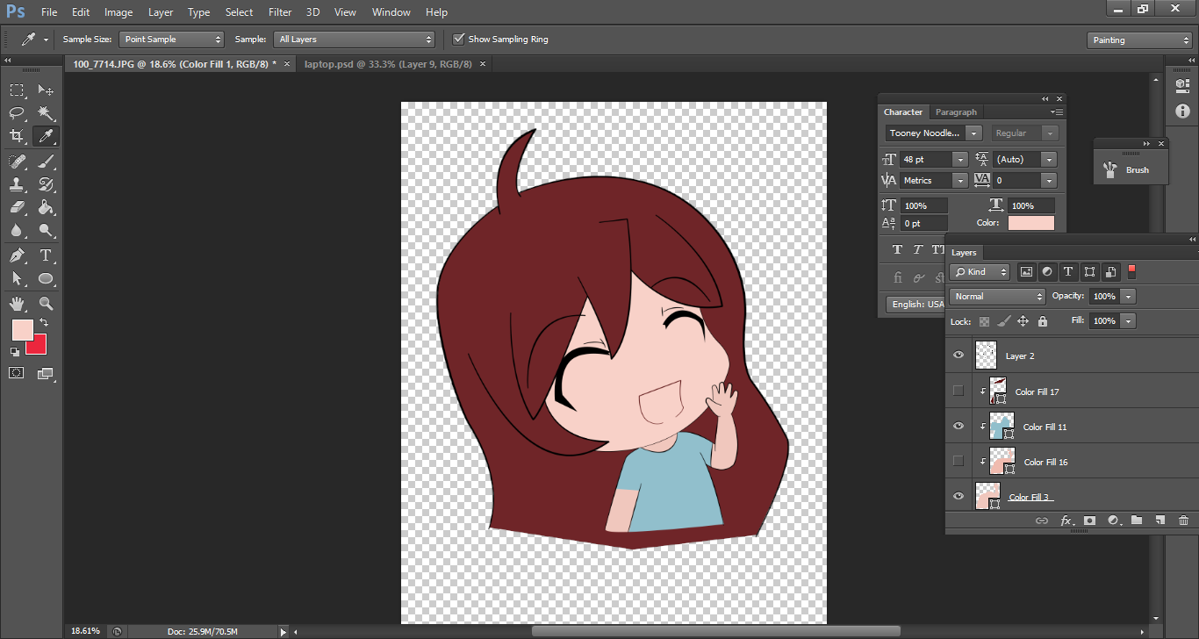This screenshot has width=1199, height=639.
Task: Hide Layer 2 visibility eye
Action: (958, 355)
